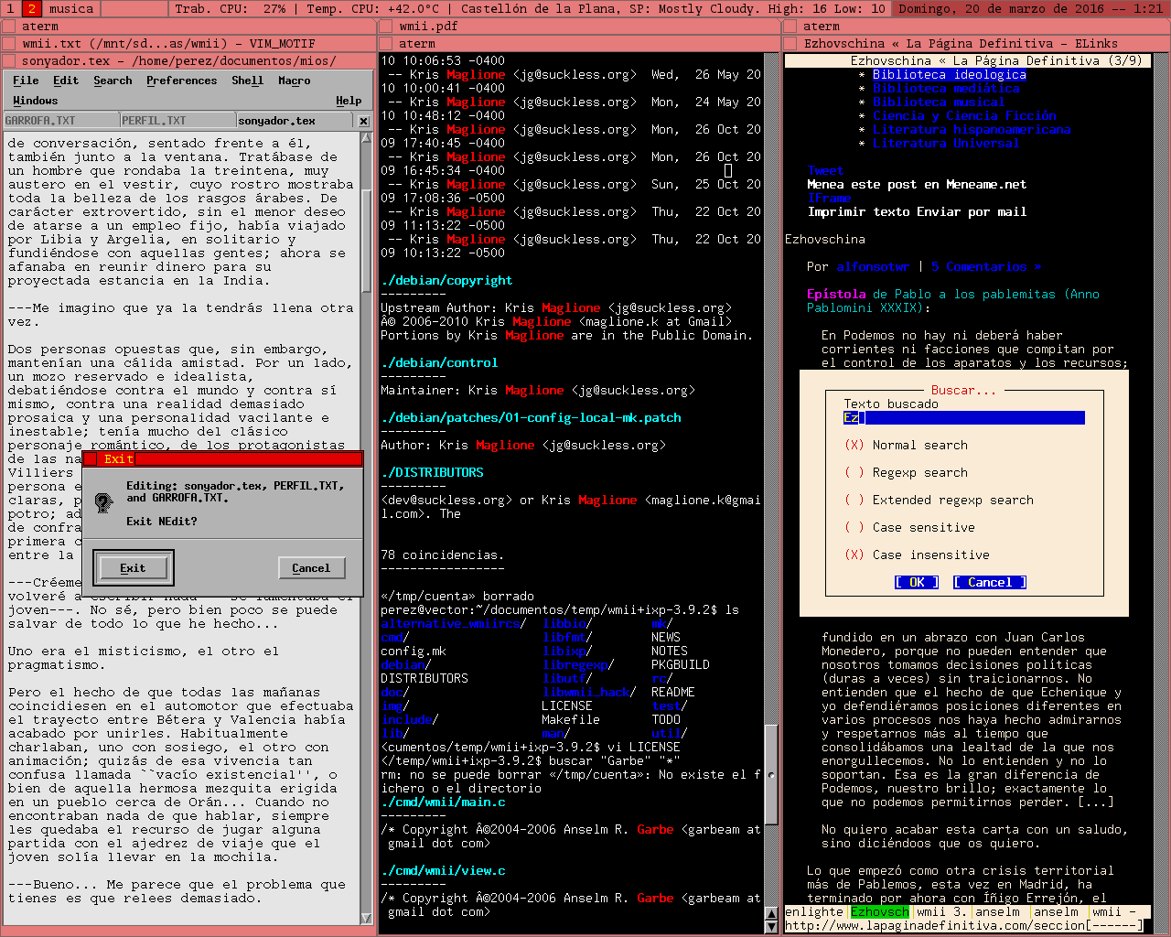1171x937 pixels.
Task: Cancel the NEdit Exit dialog
Action: pos(311,568)
